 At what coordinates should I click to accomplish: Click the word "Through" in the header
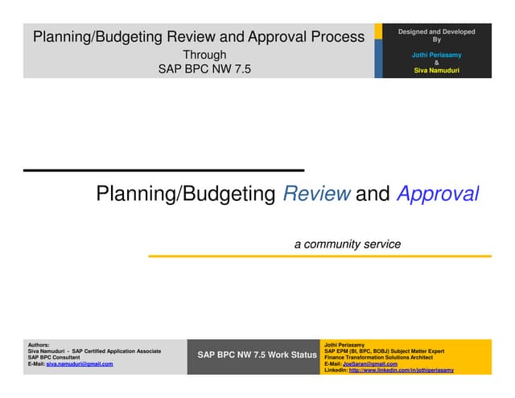tap(204, 55)
